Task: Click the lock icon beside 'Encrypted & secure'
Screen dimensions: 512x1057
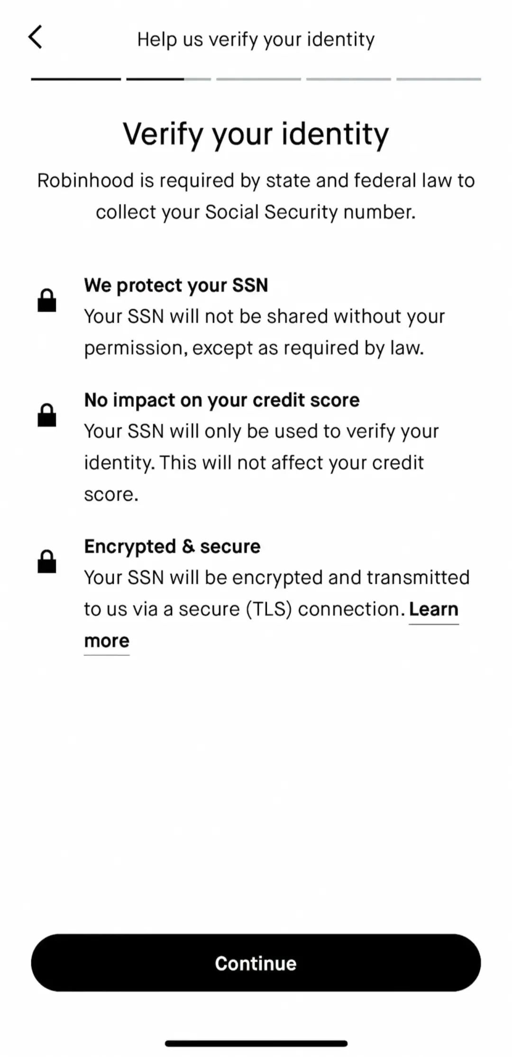Action: 47,561
